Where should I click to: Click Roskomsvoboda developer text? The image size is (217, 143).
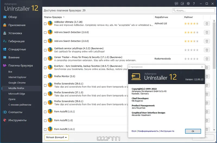click(162, 59)
